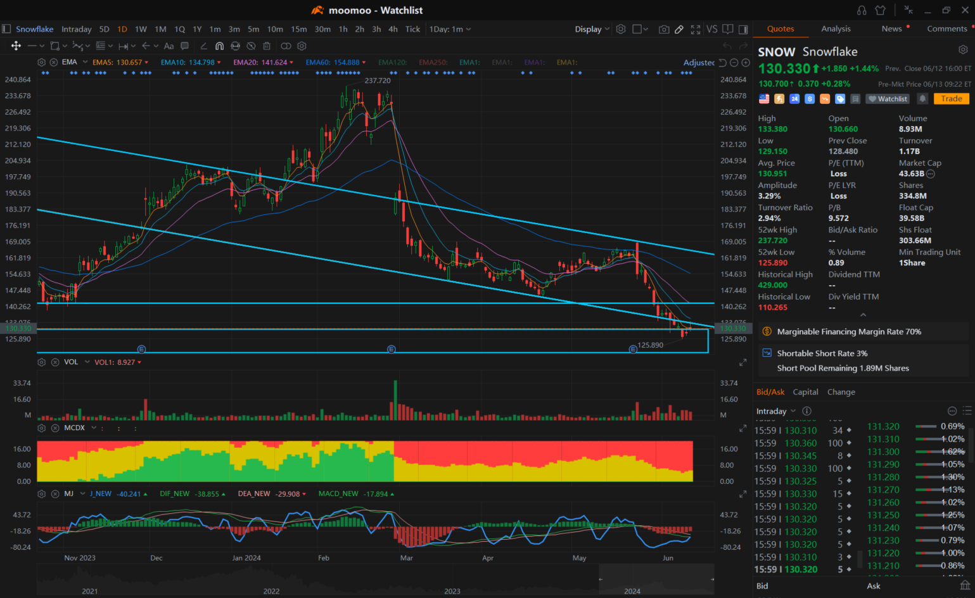Open headset customer support icon
The width and height of the screenshot is (975, 598).
click(x=862, y=10)
